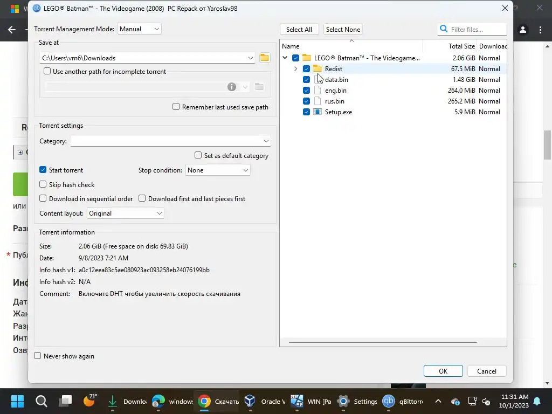The image size is (552, 414).
Task: Open the Torrent Management Mode dropdown
Action: 140,29
